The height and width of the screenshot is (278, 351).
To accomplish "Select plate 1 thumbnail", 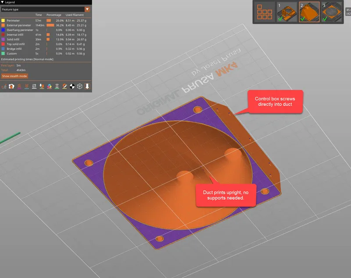I will coord(287,12).
